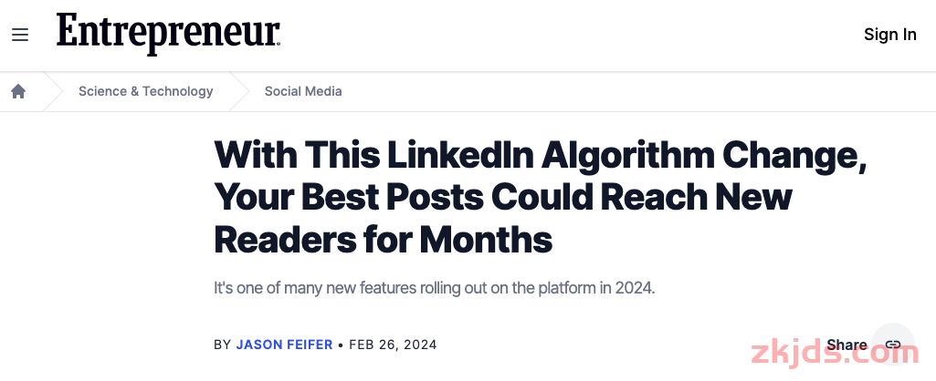Image resolution: width=936 pixels, height=381 pixels.
Task: Go to the home breadcrumb icon
Action: [x=18, y=91]
